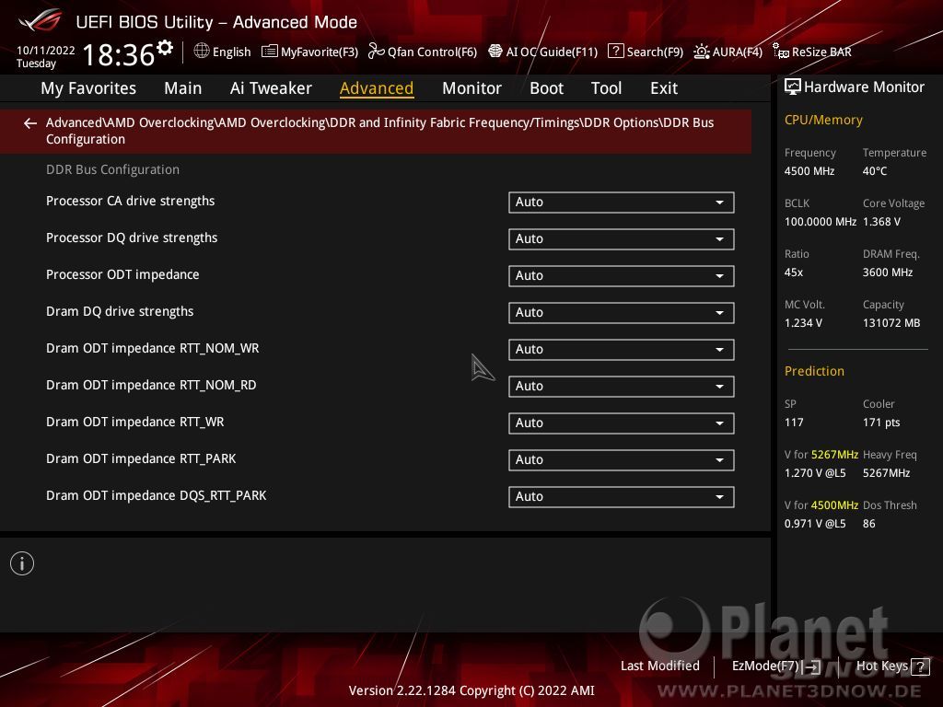Open the Ai Tweaker tab
943x707 pixels.
click(271, 88)
